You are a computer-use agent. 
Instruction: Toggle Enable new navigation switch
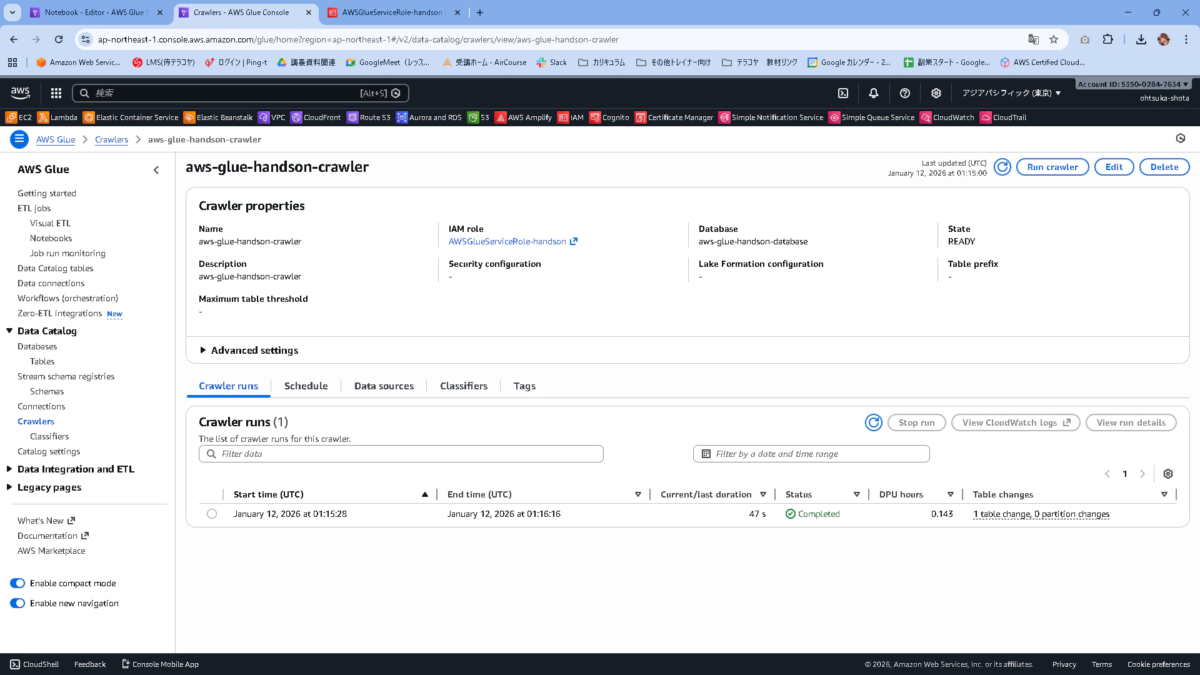click(17, 603)
